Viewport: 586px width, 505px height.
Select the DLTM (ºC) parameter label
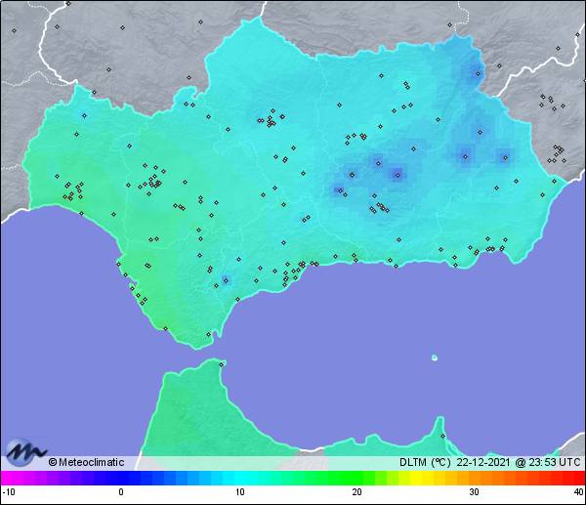click(425, 462)
